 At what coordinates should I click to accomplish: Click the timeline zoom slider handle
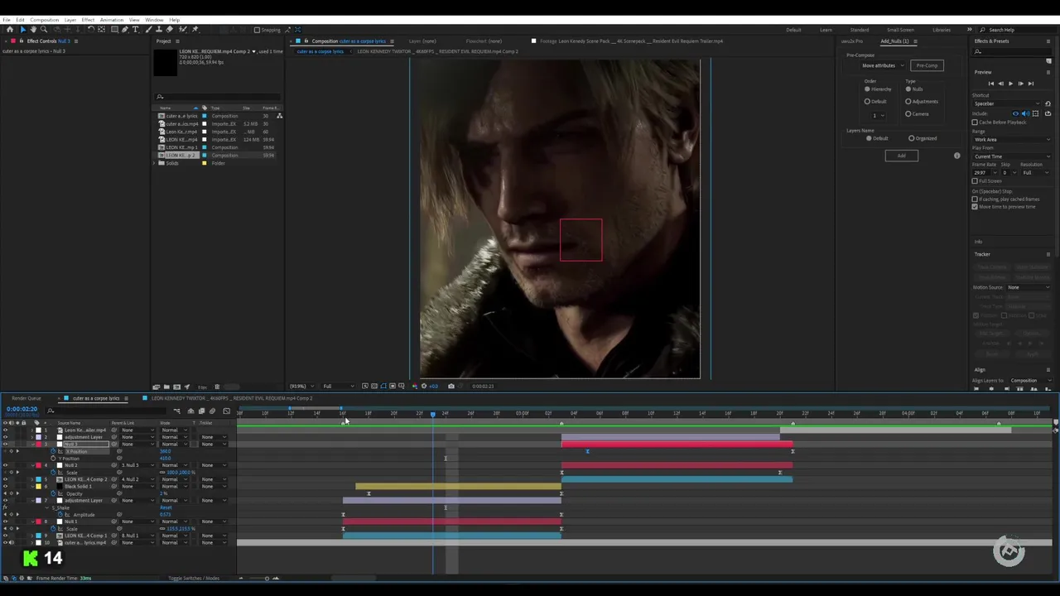[x=267, y=579]
